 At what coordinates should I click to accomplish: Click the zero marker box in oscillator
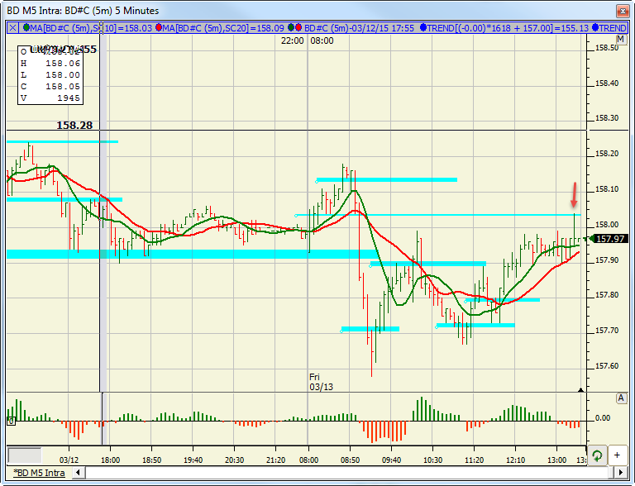click(x=11, y=422)
